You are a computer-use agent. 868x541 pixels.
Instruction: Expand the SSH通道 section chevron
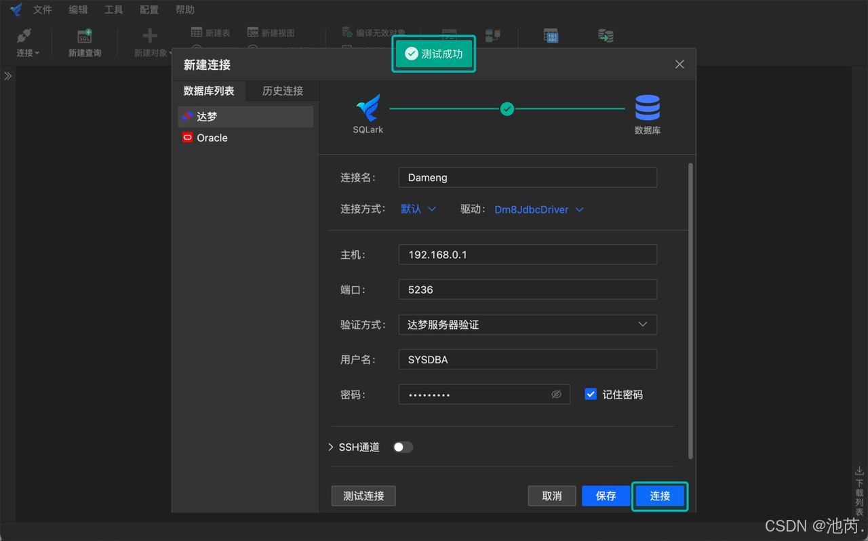pos(331,447)
